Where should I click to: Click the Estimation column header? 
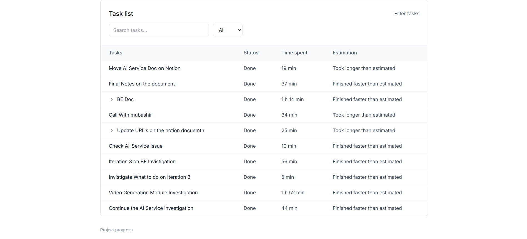click(344, 53)
